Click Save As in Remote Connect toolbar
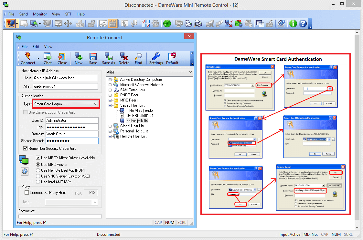363x240 pixels. click(x=108, y=59)
